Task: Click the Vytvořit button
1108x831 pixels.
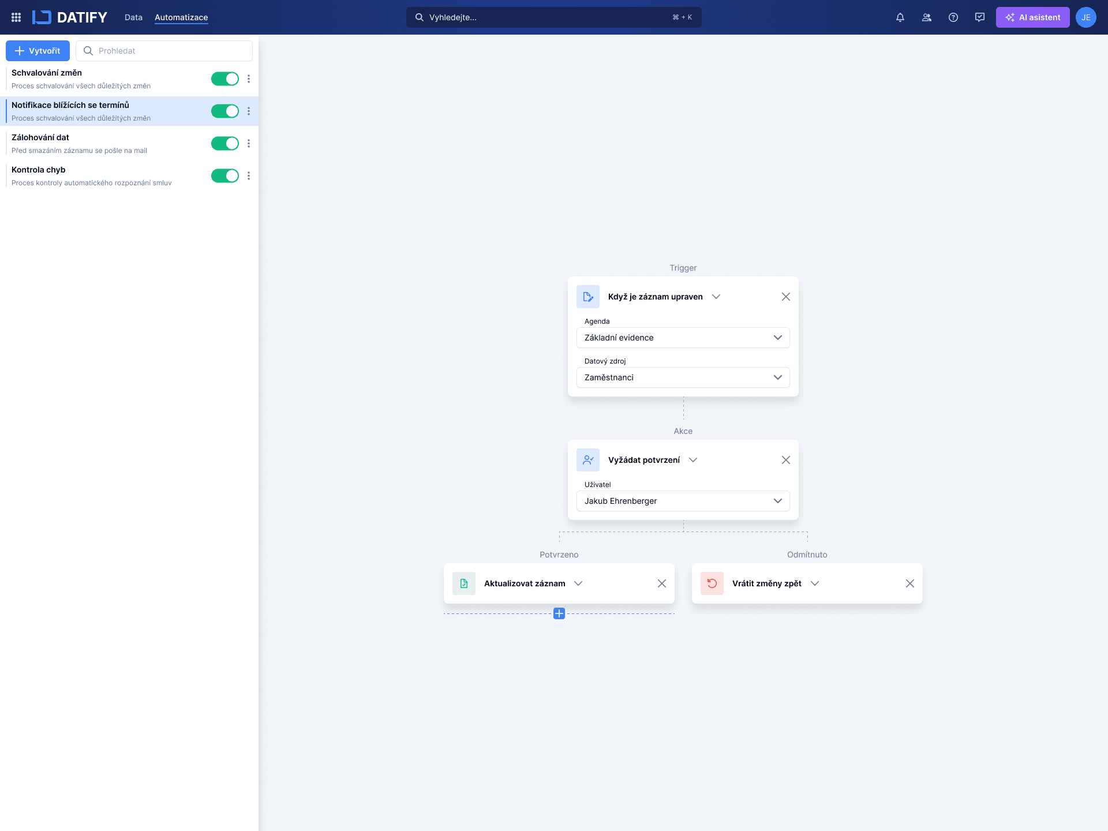Action: (x=38, y=51)
